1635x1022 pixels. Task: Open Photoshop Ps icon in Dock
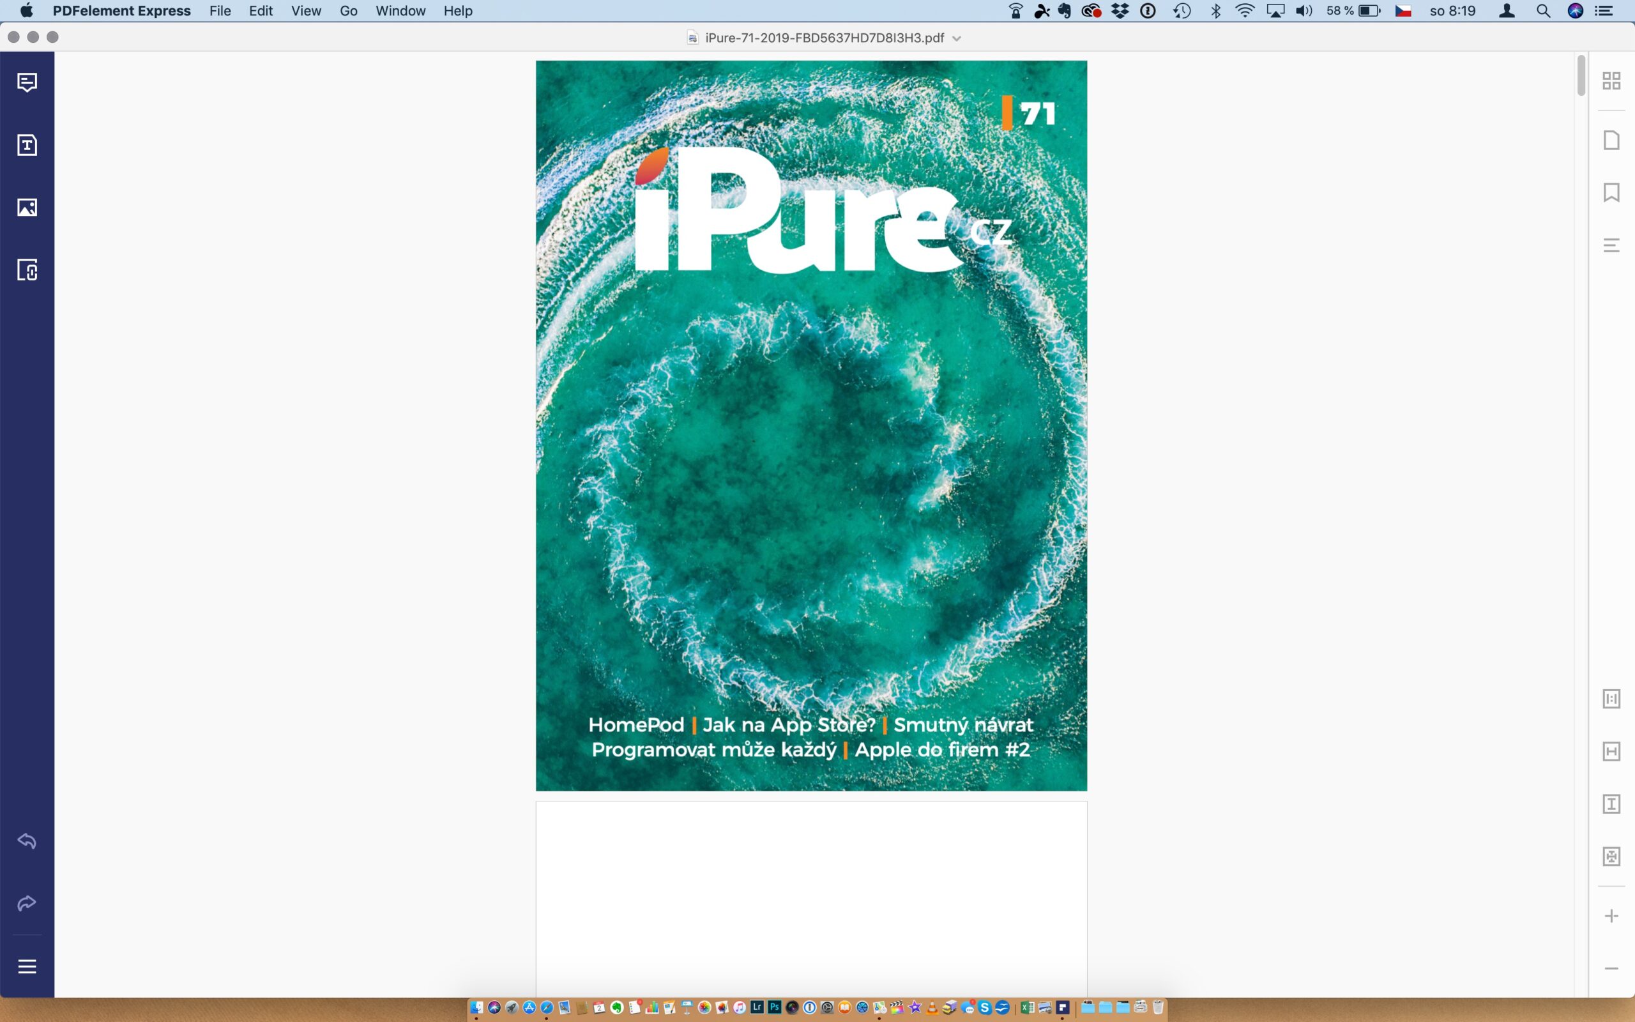point(775,1007)
